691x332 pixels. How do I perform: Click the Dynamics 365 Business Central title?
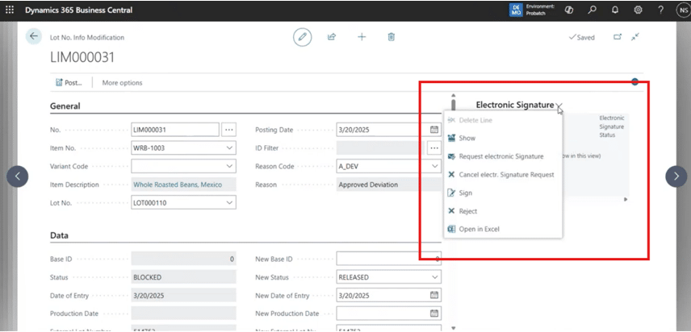pyautogui.click(x=78, y=10)
